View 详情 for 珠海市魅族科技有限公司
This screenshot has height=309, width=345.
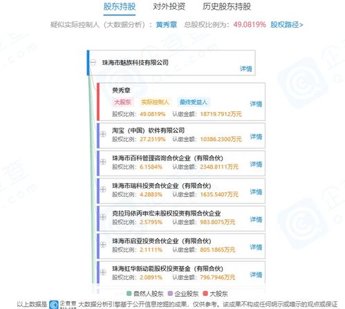(x=246, y=68)
